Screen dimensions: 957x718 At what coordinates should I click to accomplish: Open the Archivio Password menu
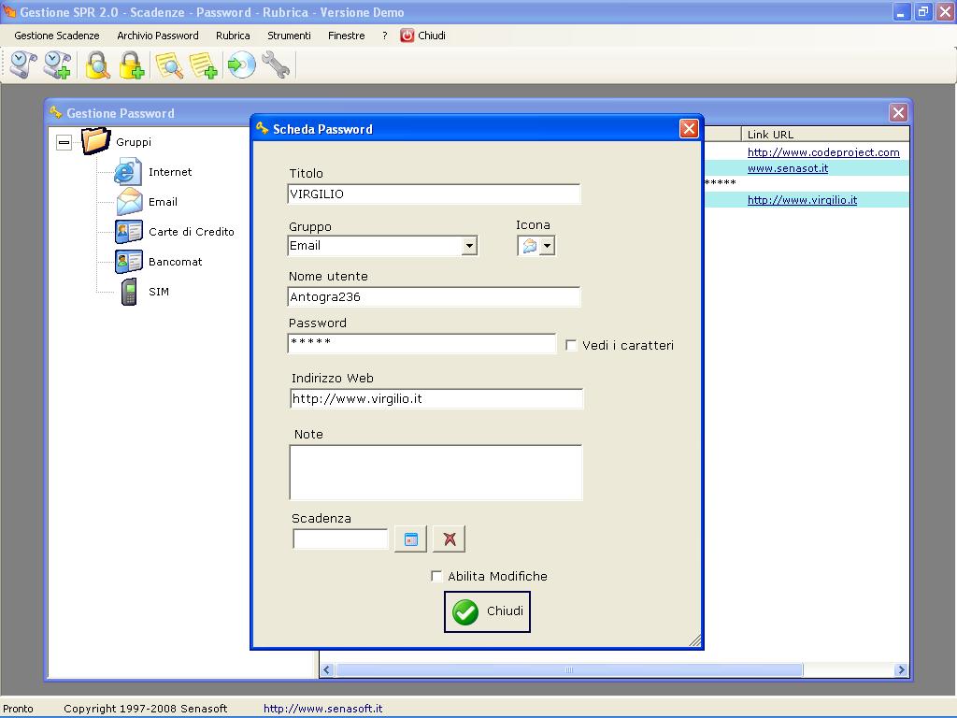(158, 36)
